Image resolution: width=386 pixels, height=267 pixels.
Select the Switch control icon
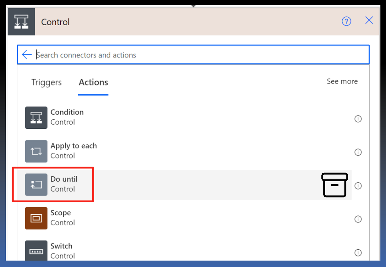pos(36,251)
